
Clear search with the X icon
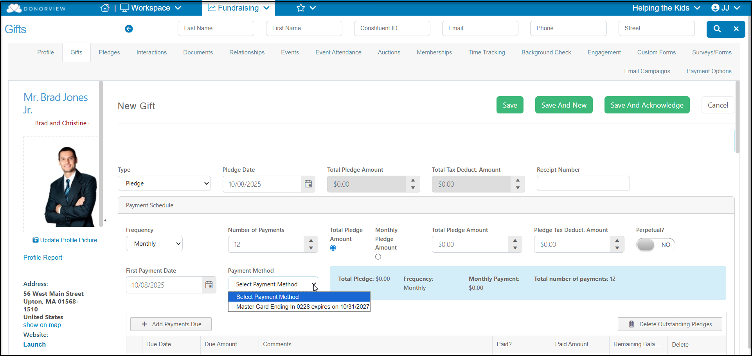[736, 29]
